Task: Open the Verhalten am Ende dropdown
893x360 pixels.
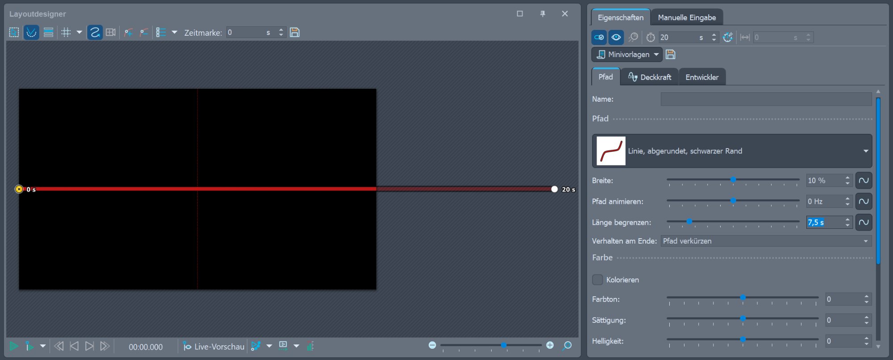Action: point(766,241)
